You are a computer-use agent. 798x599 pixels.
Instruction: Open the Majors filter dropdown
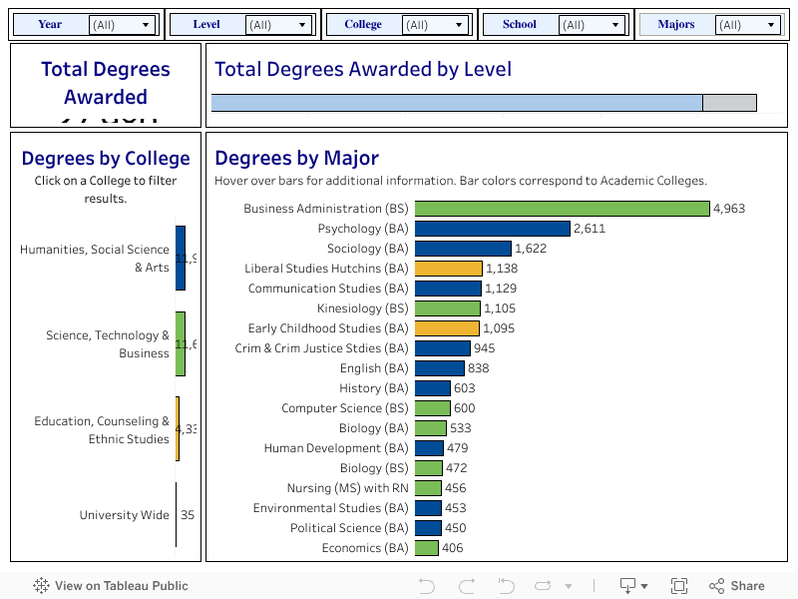[748, 25]
